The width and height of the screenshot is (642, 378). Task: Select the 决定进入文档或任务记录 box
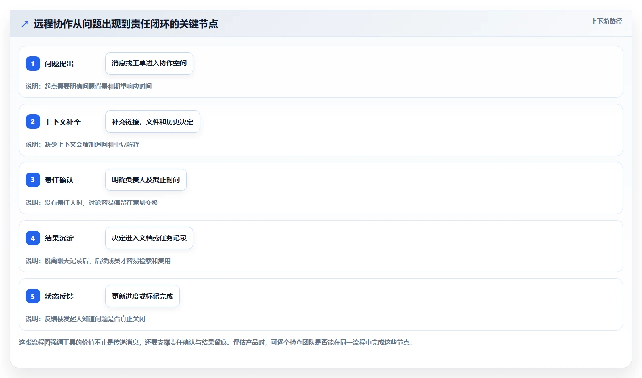tap(149, 238)
